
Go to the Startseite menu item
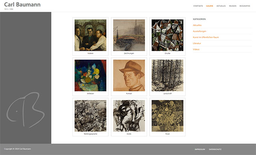pos(198,6)
